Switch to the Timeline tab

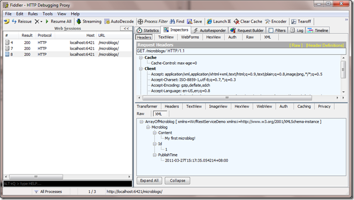pos(318,30)
